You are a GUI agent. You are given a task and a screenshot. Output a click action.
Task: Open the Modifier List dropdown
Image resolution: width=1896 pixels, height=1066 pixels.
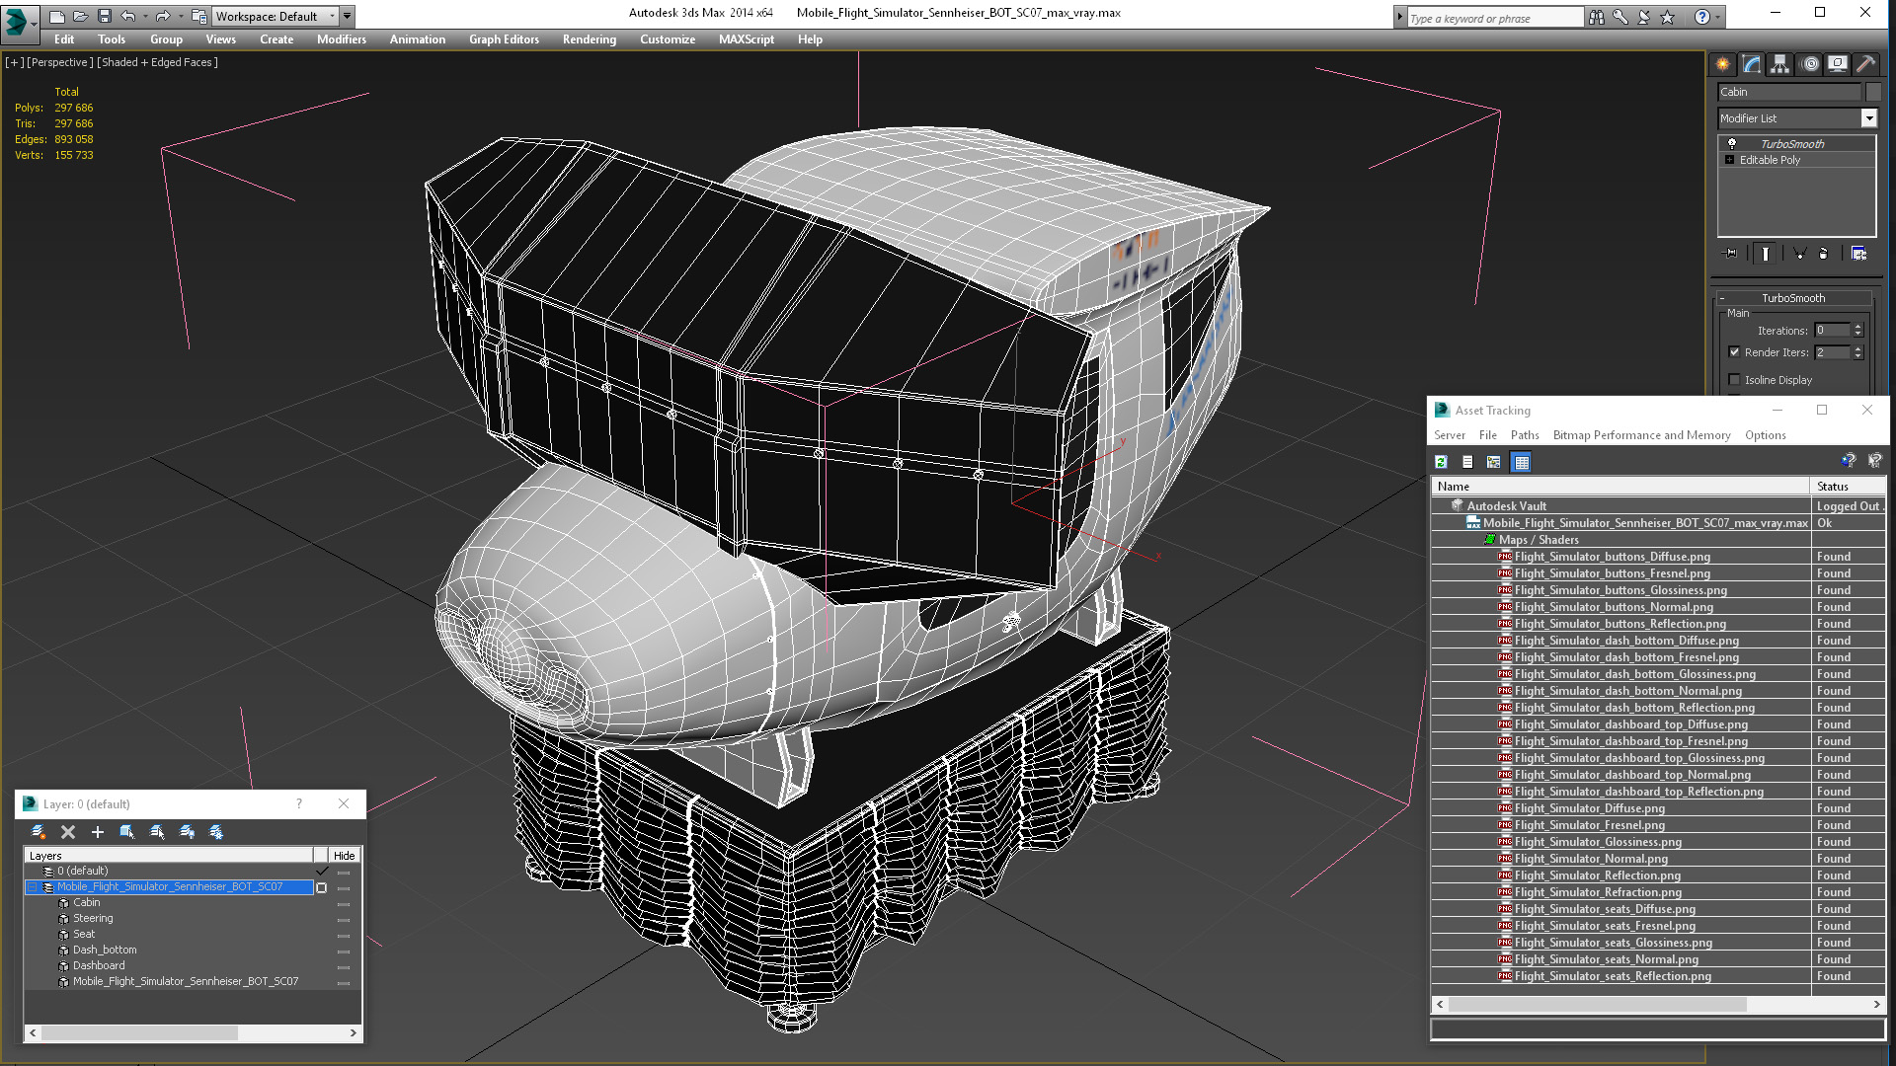pos(1868,118)
